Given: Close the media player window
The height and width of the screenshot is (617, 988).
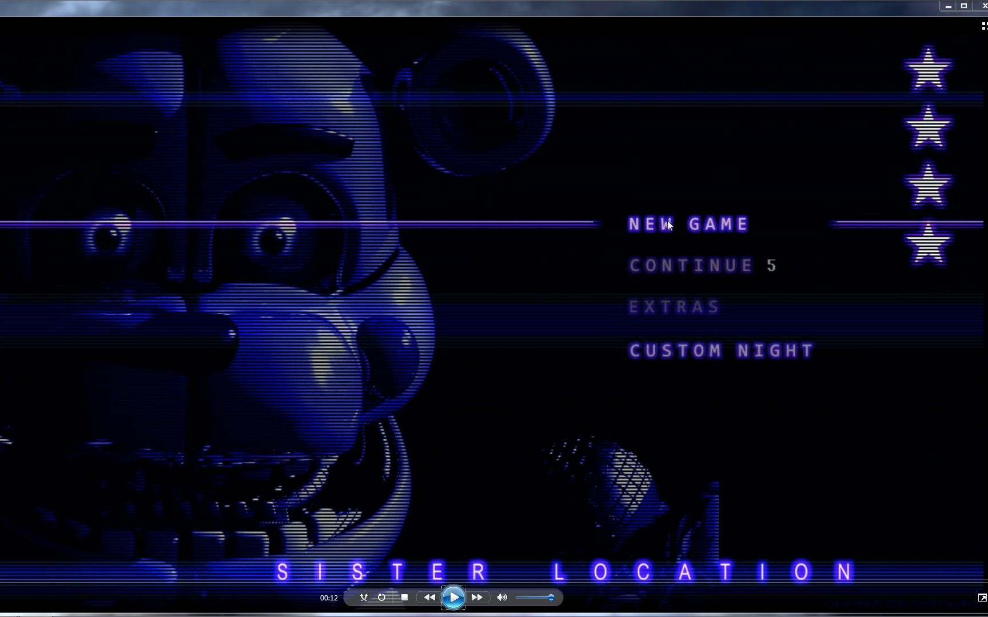Looking at the screenshot, I should [981, 6].
